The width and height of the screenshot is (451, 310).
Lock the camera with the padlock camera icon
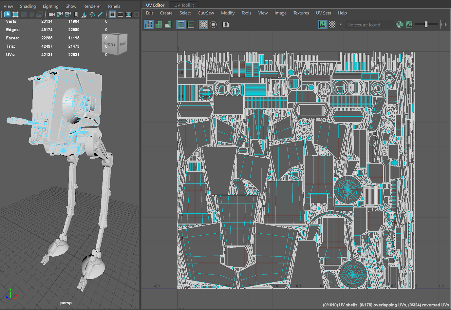(x=60, y=14)
